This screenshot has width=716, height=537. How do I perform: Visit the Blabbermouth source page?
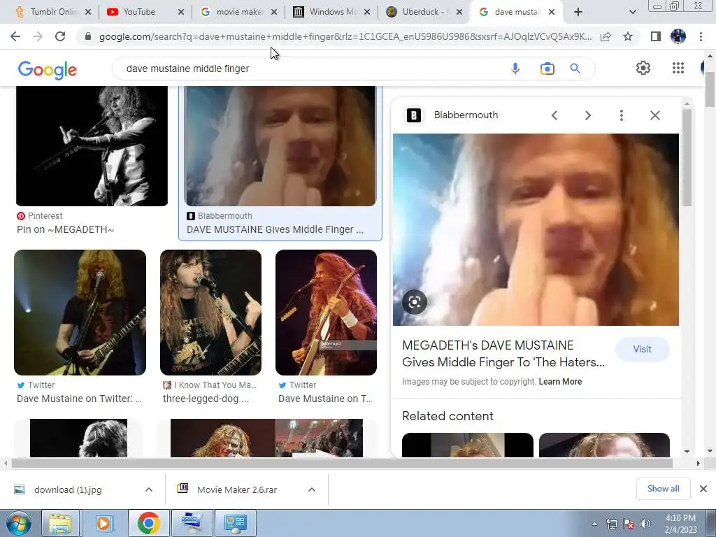642,350
